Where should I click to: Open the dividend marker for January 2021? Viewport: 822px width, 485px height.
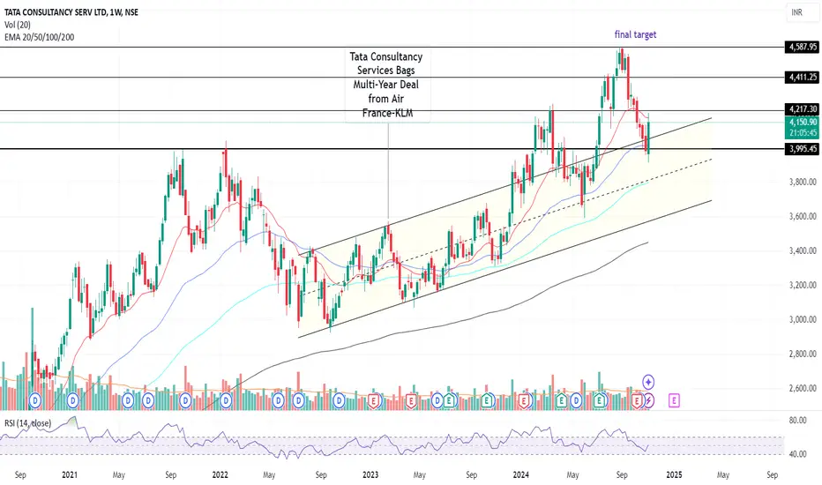tap(73, 401)
